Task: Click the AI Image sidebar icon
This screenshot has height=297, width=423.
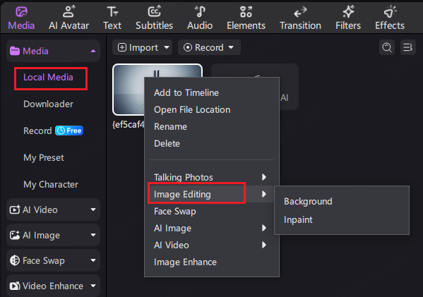Action: click(x=15, y=235)
